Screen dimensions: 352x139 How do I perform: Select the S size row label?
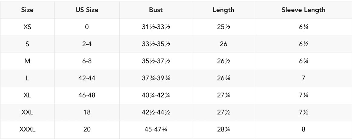(27, 44)
